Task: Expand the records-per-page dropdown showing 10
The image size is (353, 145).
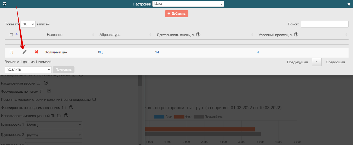Action: point(28,24)
